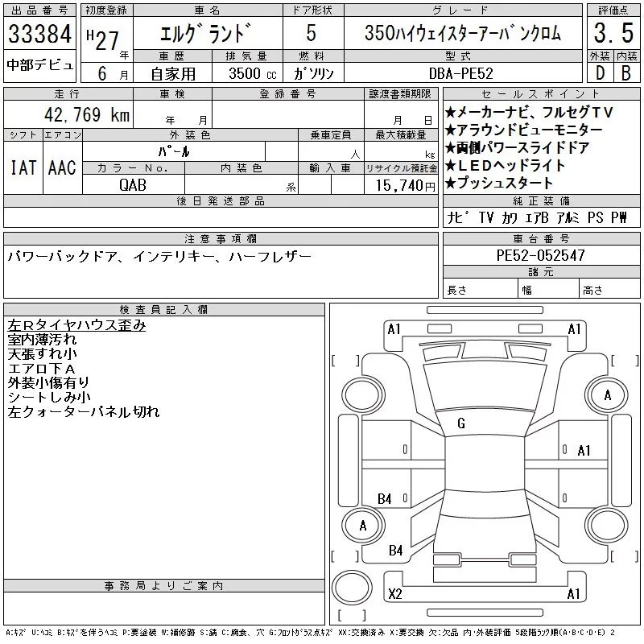This screenshot has width=644, height=644.
Task: Click sales point プッシュスタート
Action: [499, 183]
